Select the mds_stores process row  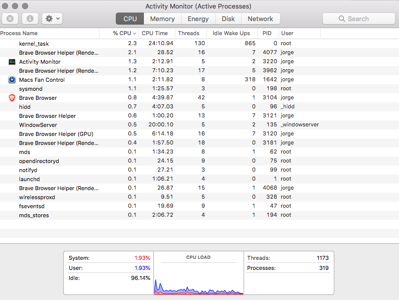pos(199,215)
